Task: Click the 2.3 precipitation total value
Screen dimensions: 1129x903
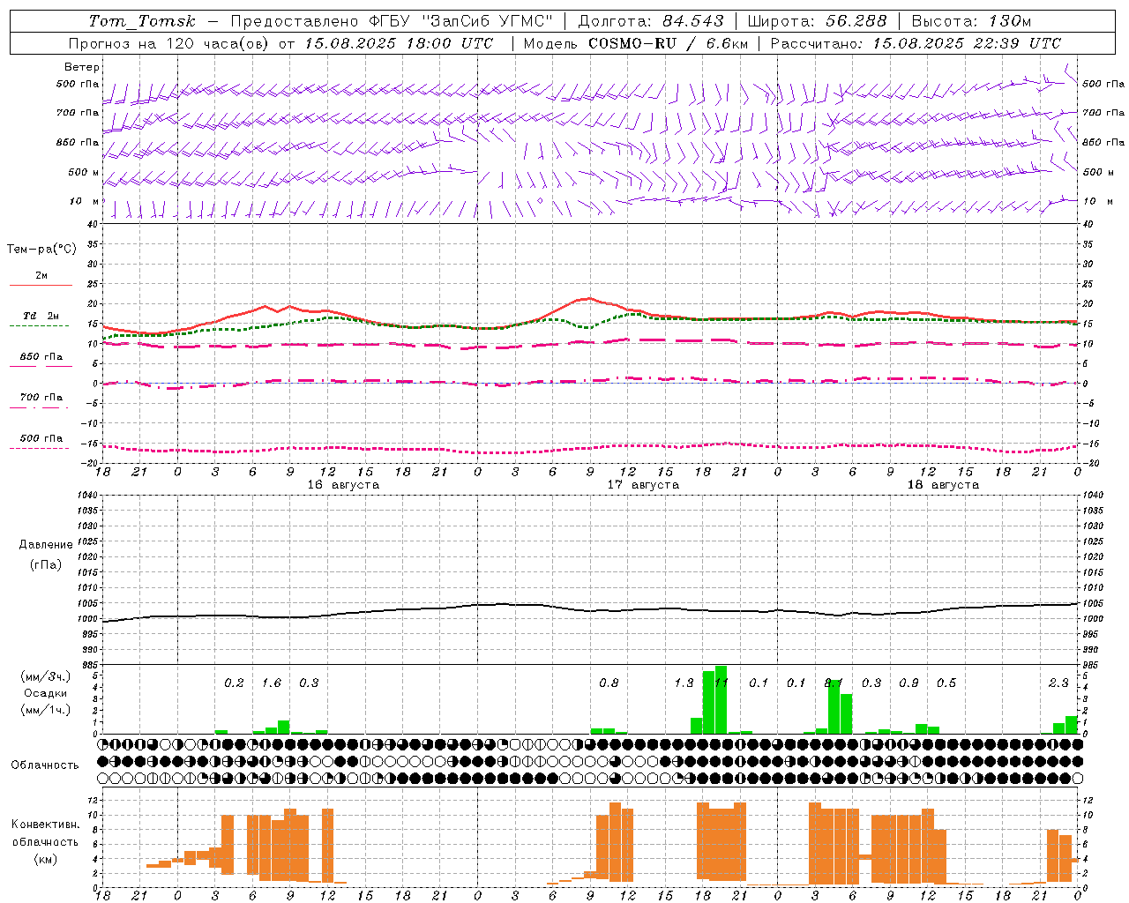Action: click(x=1058, y=683)
